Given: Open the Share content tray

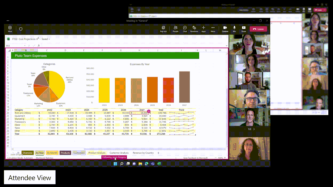Looking at the screenshot, I should [x=244, y=29].
